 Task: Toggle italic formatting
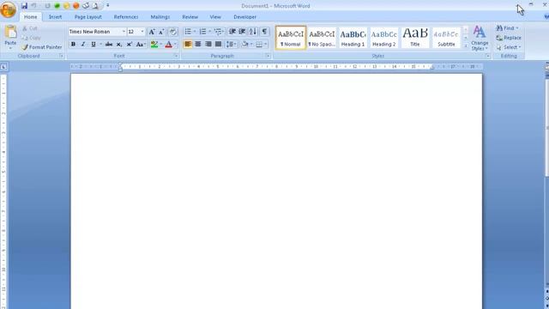[x=83, y=44]
